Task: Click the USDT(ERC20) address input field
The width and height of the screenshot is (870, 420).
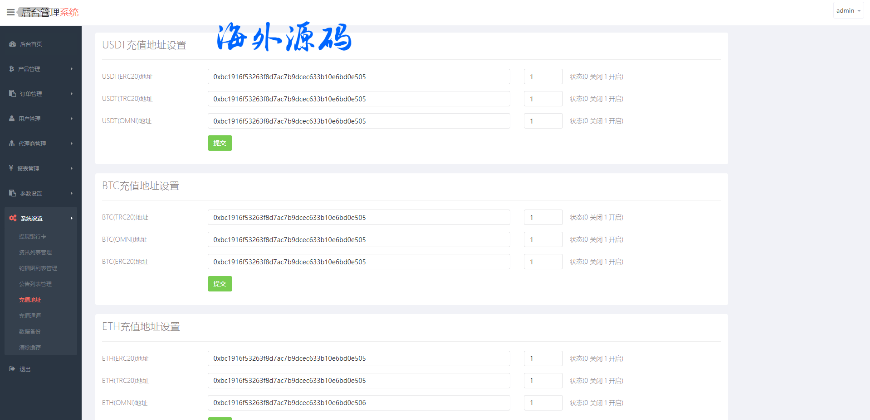Action: 358,77
